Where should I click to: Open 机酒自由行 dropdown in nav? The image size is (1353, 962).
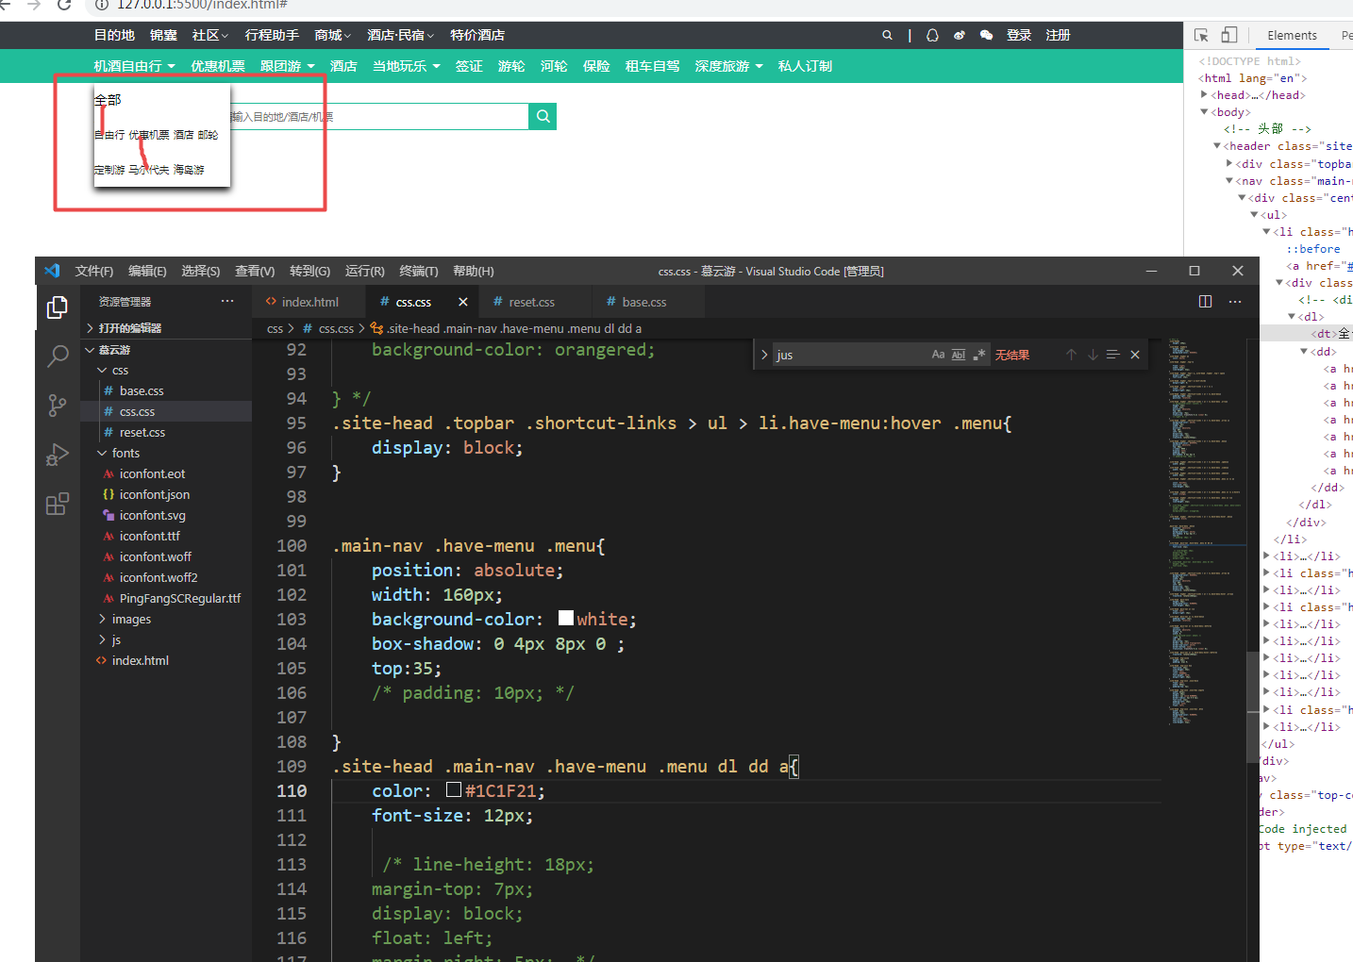[x=134, y=66]
